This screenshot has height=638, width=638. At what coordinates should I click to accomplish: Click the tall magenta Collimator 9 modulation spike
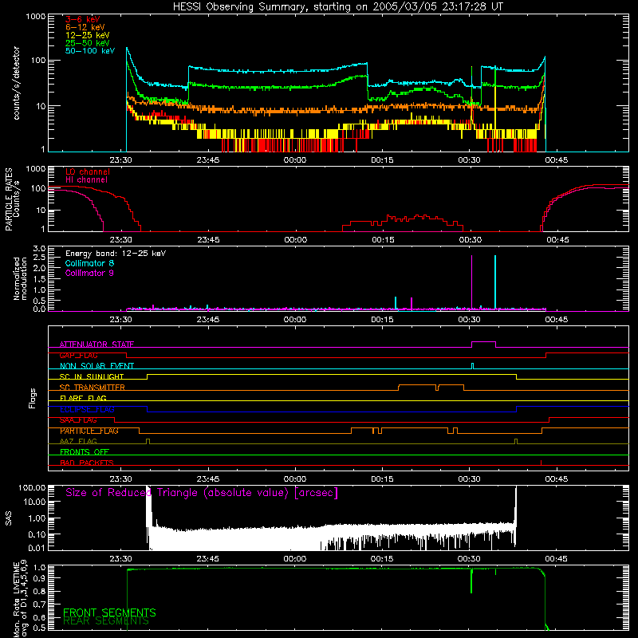471,282
